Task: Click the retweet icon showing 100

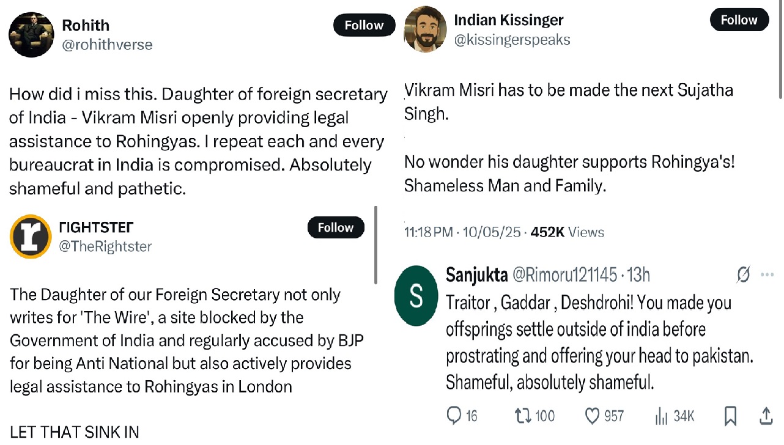Action: pos(523,416)
